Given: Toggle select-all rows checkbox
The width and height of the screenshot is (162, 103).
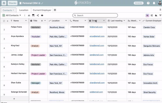Looking at the screenshot, I should coord(4,21).
